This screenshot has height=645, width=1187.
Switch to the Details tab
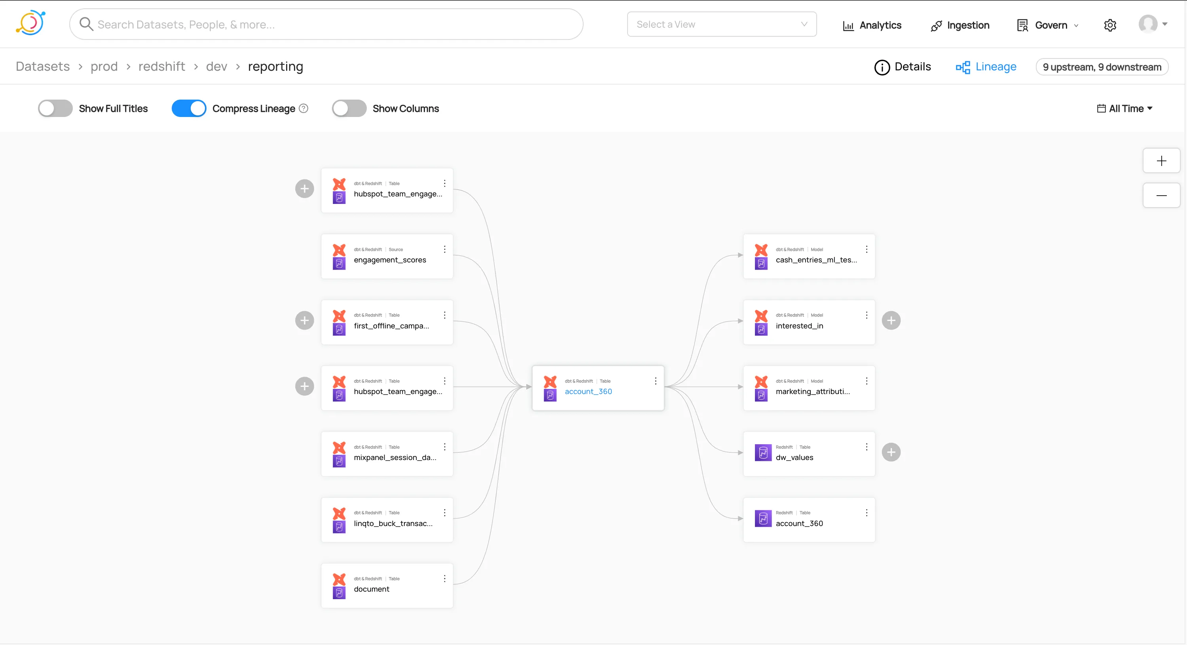(903, 66)
